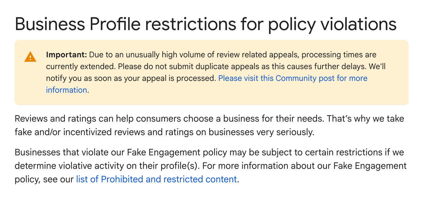Image resolution: width=421 pixels, height=200 pixels.
Task: Click the orange warning triangle icon
Action: click(29, 57)
